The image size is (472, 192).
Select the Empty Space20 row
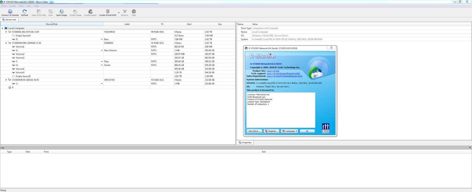[x=118, y=76]
